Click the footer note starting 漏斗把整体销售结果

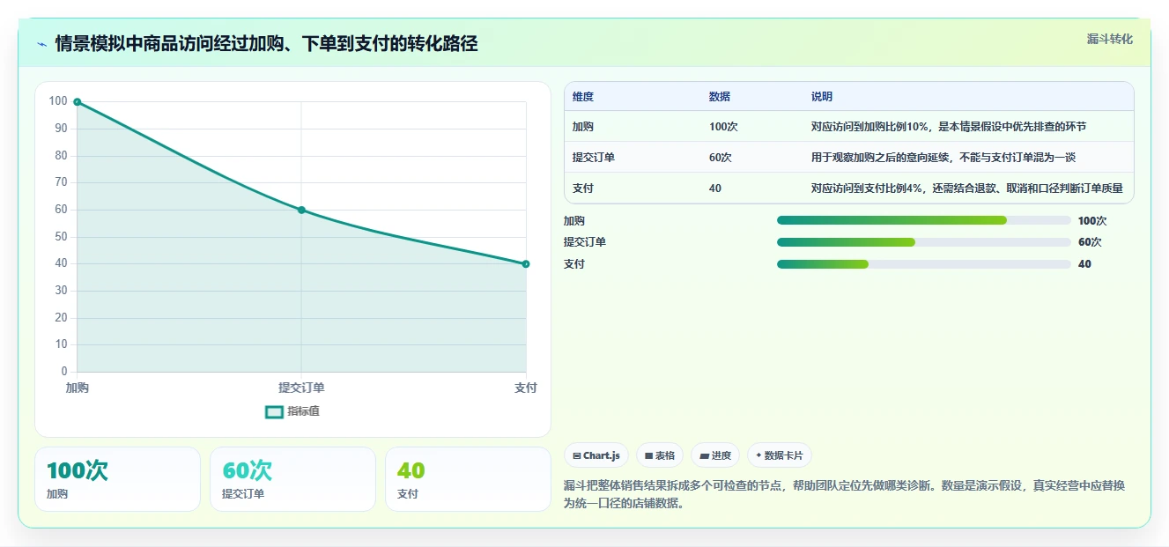pyautogui.click(x=844, y=495)
